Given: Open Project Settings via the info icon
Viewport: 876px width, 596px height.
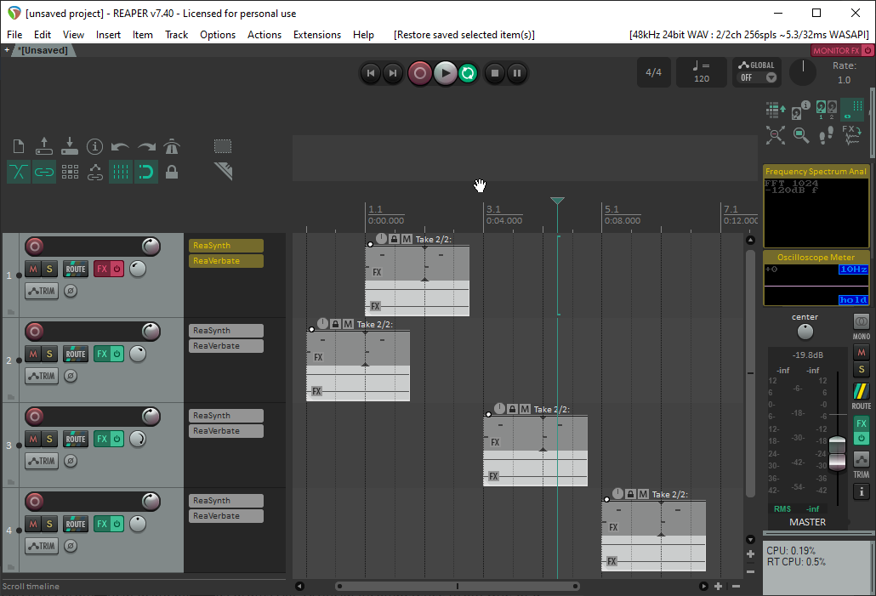Looking at the screenshot, I should pyautogui.click(x=95, y=146).
